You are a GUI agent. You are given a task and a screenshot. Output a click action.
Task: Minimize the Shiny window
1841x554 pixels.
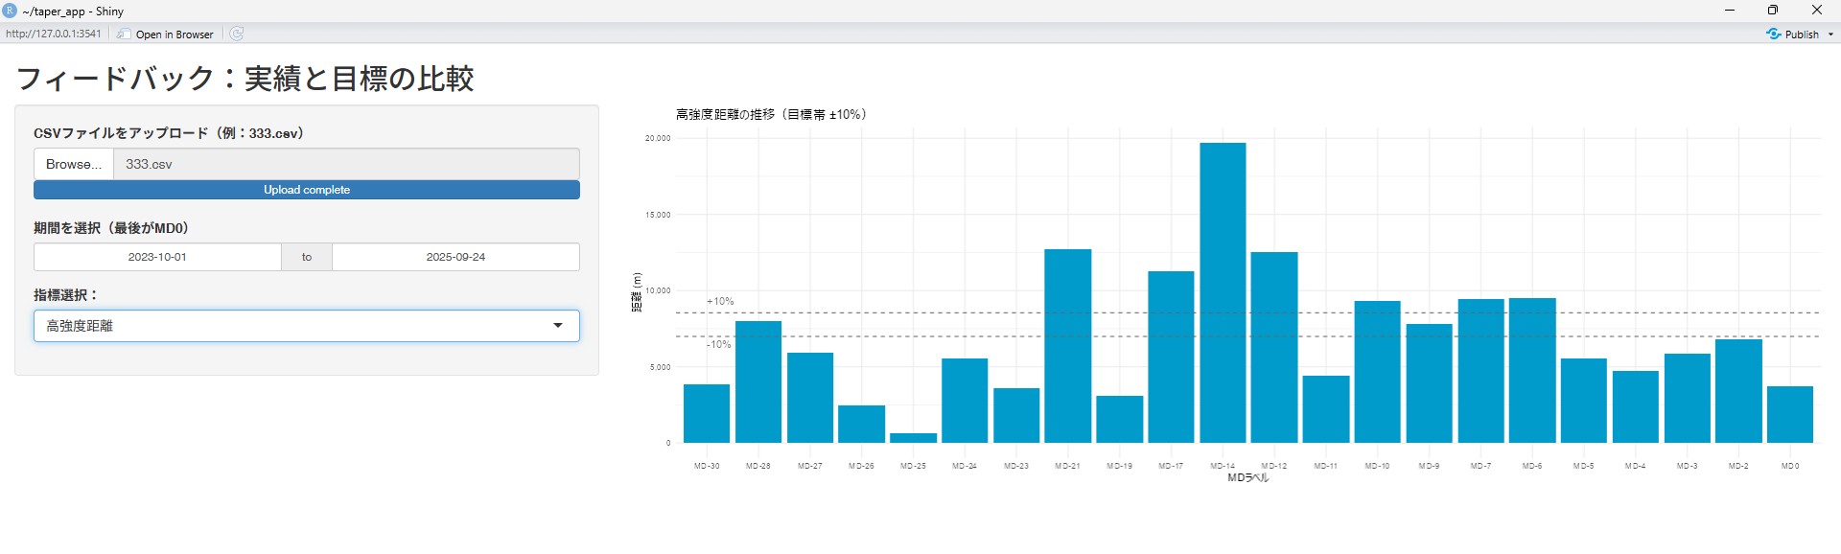[x=1730, y=11]
